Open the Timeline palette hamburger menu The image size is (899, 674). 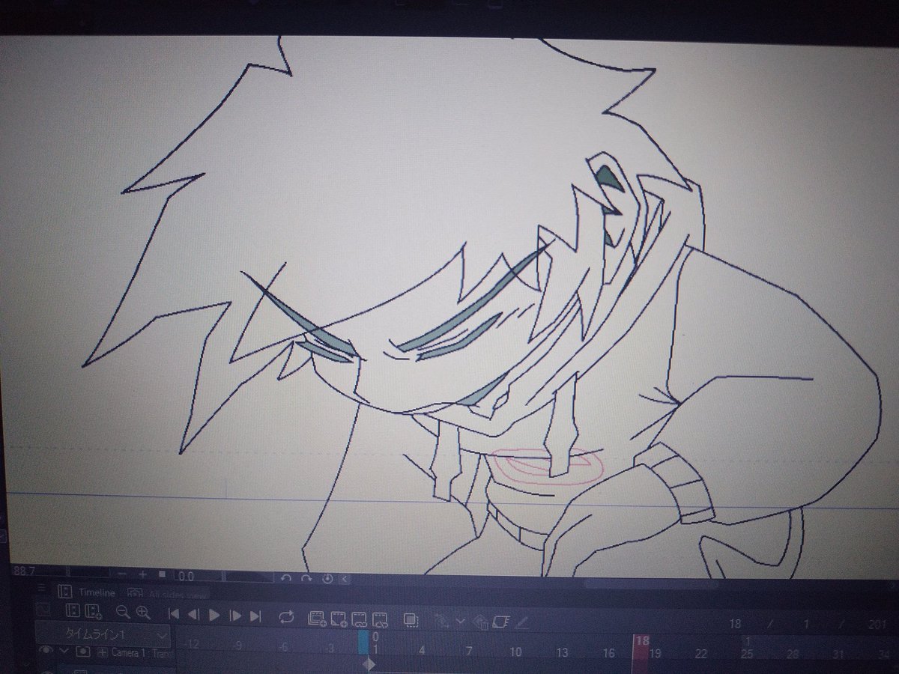click(42, 588)
